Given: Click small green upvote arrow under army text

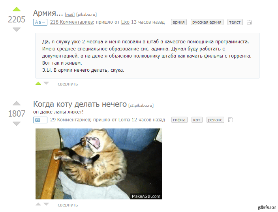Looking at the screenshot, I should (x=38, y=84).
